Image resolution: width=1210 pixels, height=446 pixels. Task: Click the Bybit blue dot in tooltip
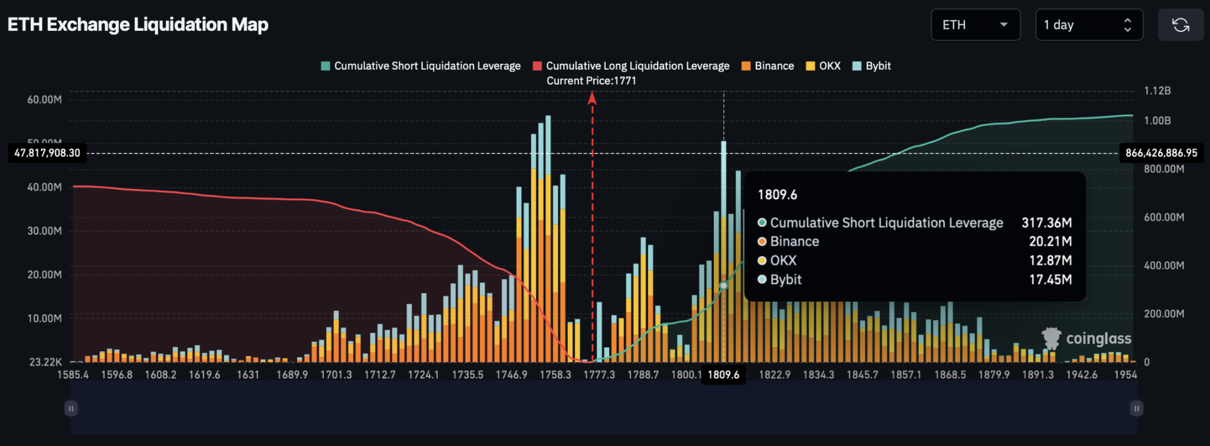pyautogui.click(x=762, y=279)
